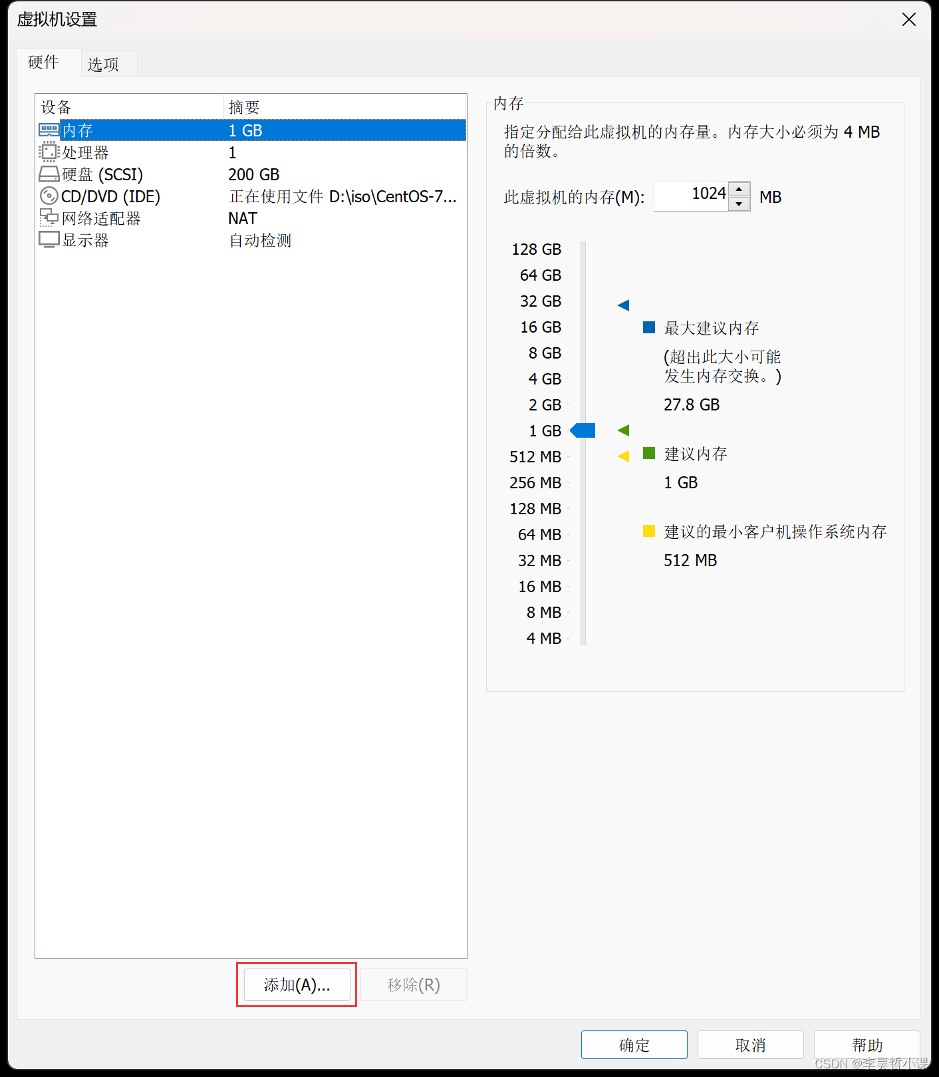This screenshot has width=939, height=1077.
Task: Click the 取消 button
Action: tap(750, 1044)
